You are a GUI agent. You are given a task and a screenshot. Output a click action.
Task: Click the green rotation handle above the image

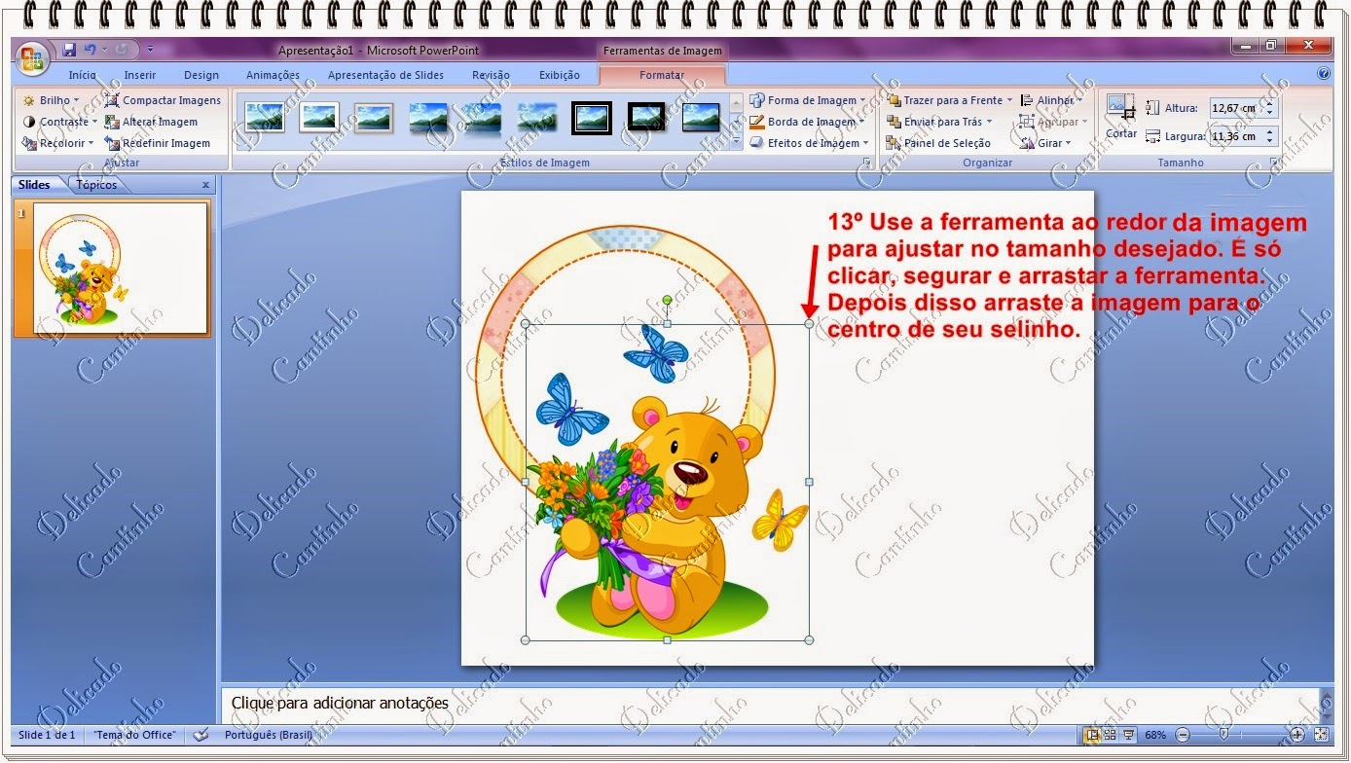coord(667,300)
